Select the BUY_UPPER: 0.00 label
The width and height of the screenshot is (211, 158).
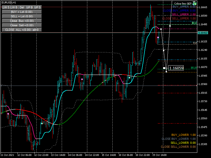click(x=184, y=7)
